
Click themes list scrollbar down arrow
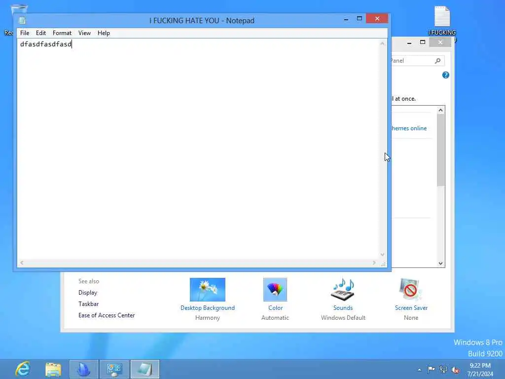click(x=440, y=264)
